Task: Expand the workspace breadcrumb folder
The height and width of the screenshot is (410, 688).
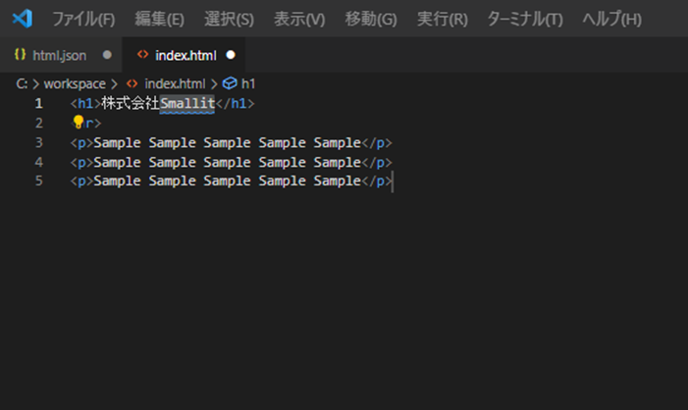Action: tap(75, 84)
